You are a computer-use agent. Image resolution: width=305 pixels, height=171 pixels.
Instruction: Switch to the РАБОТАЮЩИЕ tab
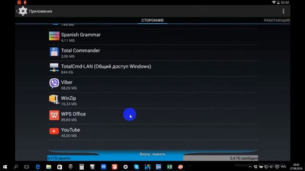click(x=277, y=20)
